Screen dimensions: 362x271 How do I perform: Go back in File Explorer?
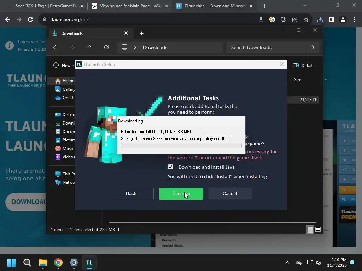(56, 47)
